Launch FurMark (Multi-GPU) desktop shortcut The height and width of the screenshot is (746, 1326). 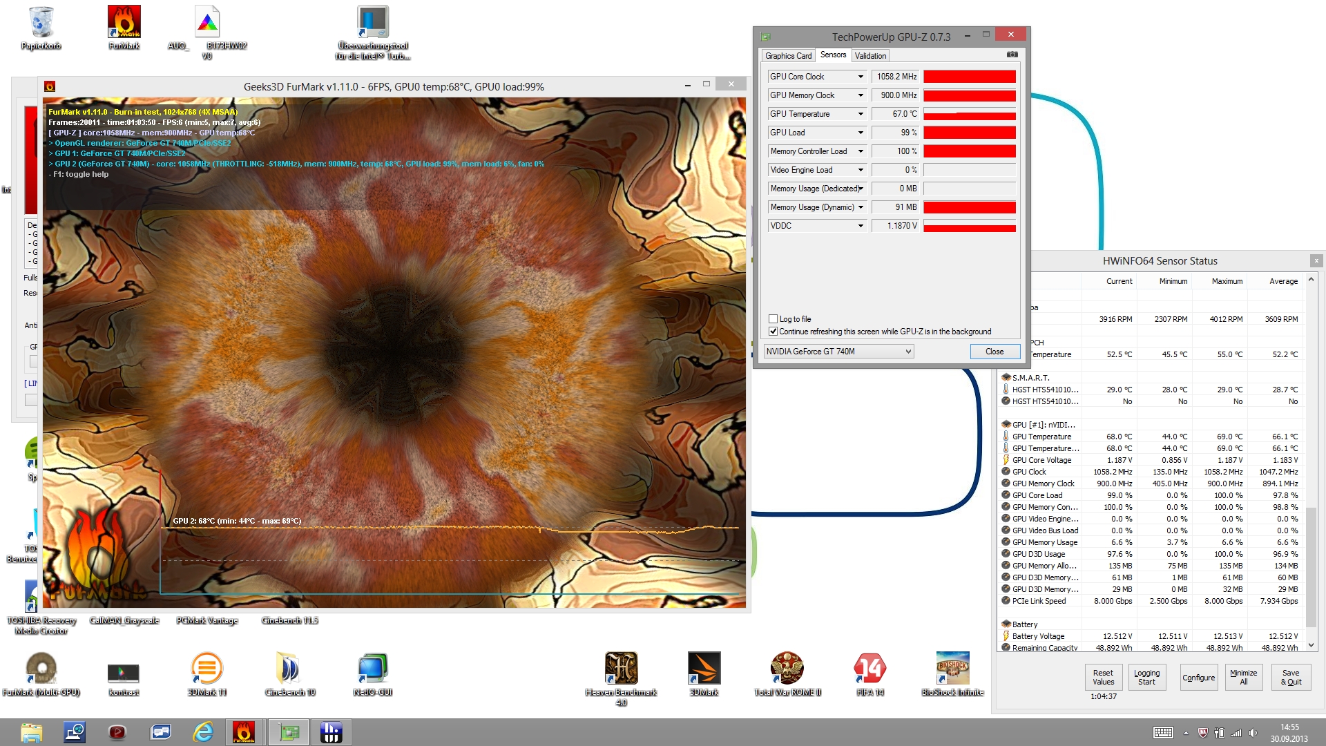click(41, 674)
